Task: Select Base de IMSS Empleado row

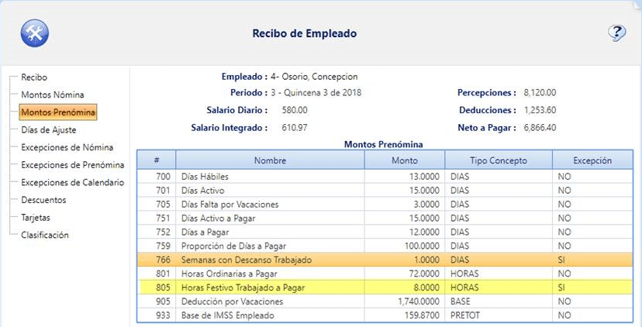Action: (x=385, y=315)
